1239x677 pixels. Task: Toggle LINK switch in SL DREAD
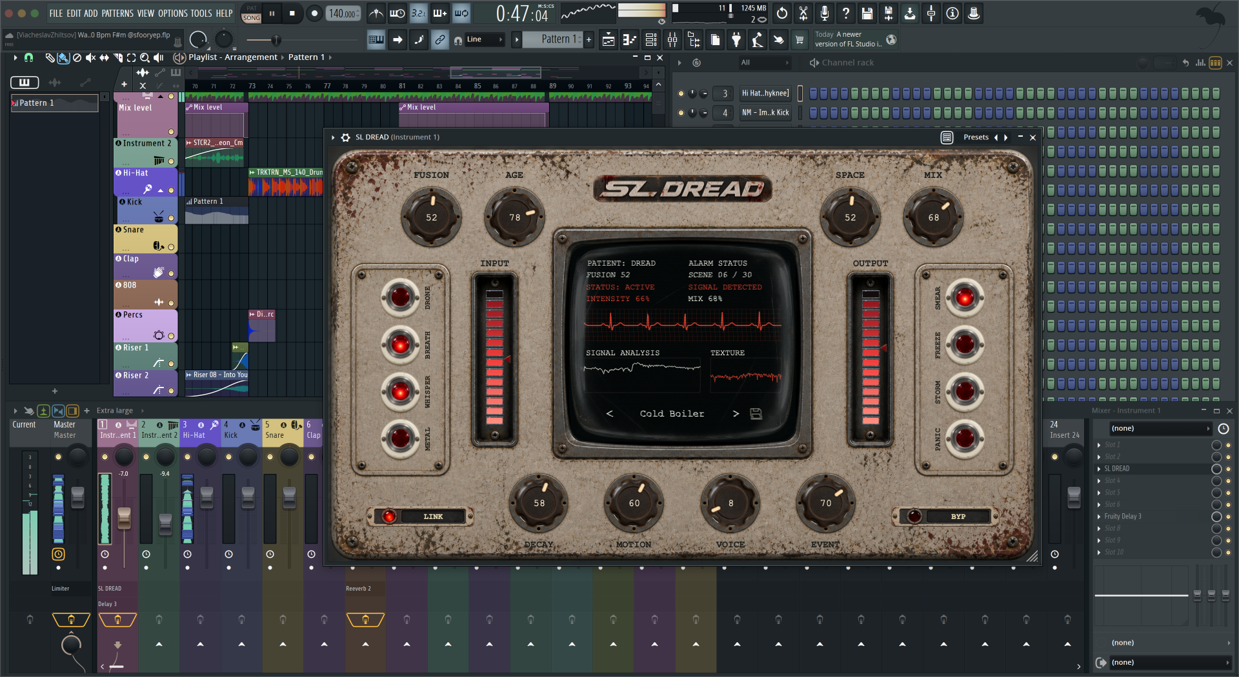click(x=389, y=516)
